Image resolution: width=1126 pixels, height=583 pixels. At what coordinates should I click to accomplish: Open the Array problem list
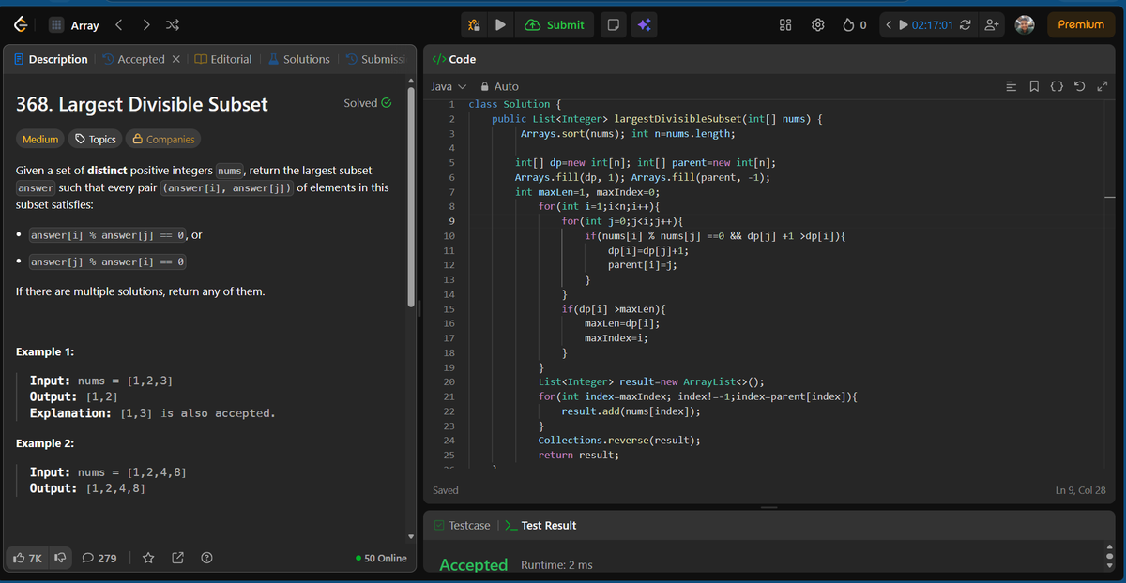pyautogui.click(x=72, y=25)
